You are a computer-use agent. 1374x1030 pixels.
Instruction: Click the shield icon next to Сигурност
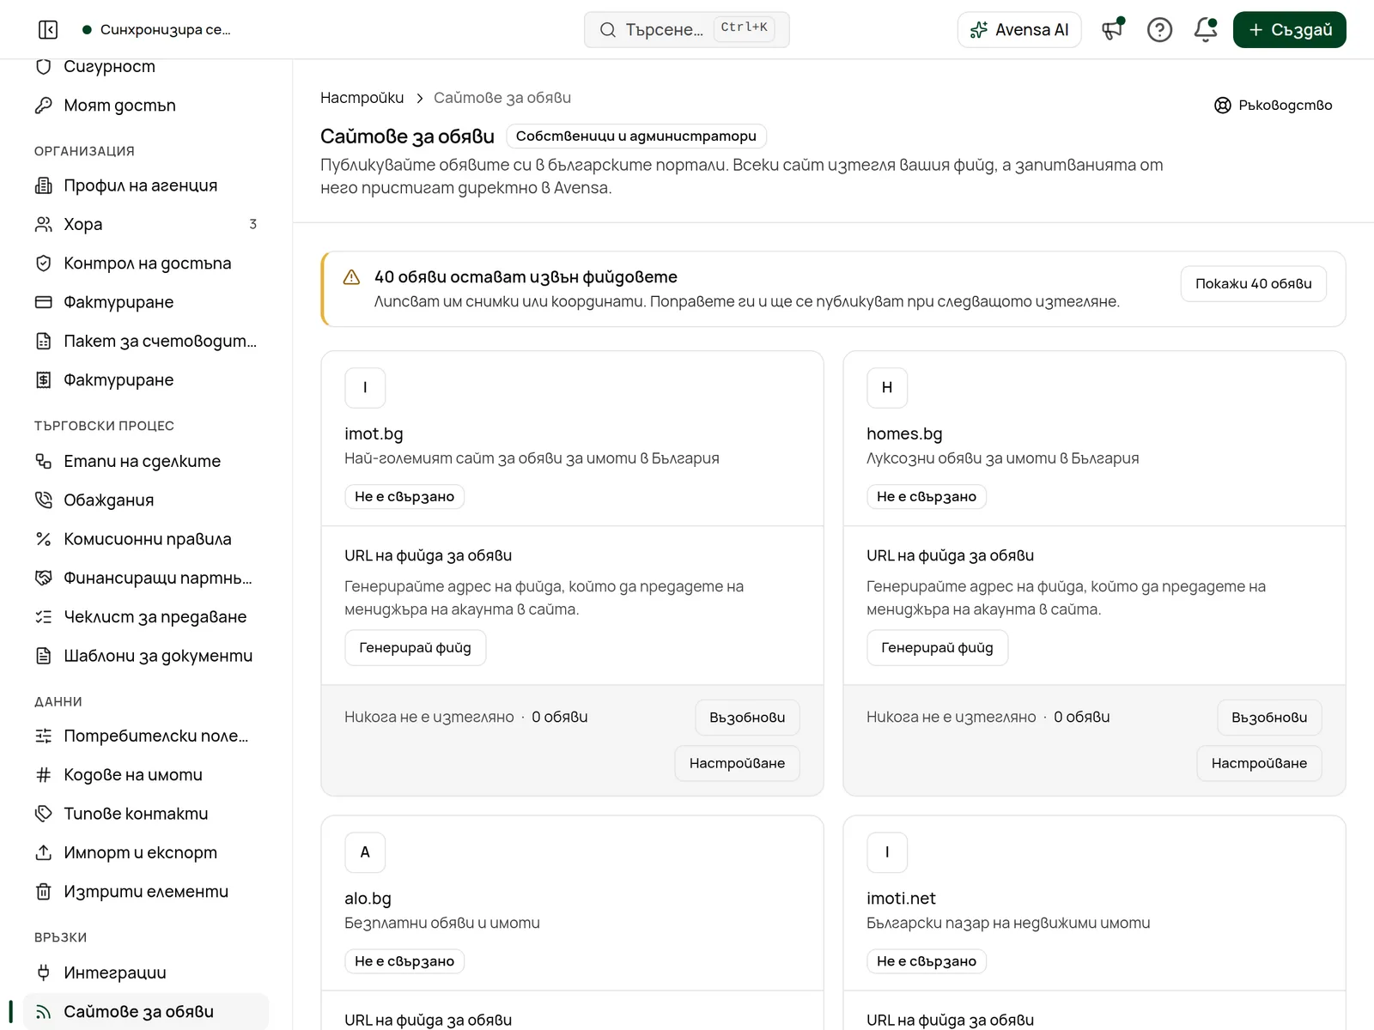pos(44,66)
